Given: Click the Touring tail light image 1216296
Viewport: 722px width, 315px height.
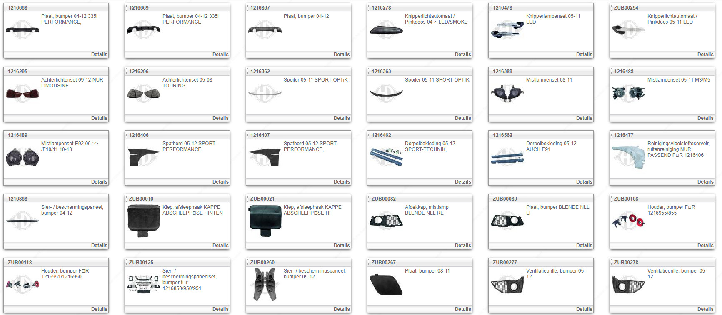Looking at the screenshot, I should [x=144, y=93].
